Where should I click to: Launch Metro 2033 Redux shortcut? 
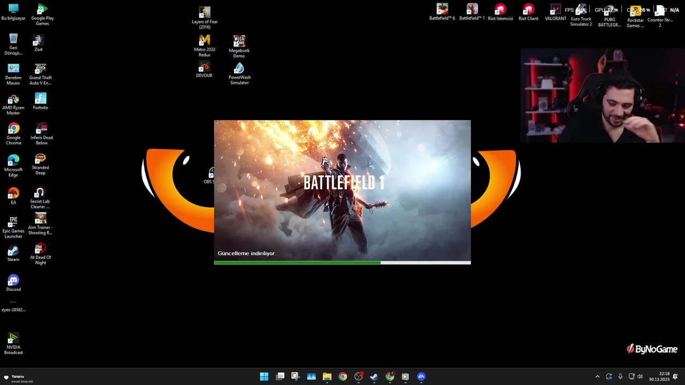coord(204,46)
